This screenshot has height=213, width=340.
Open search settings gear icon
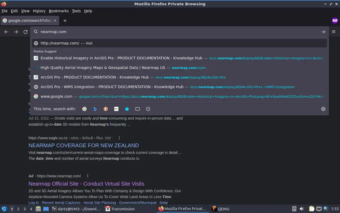pyautogui.click(x=323, y=109)
